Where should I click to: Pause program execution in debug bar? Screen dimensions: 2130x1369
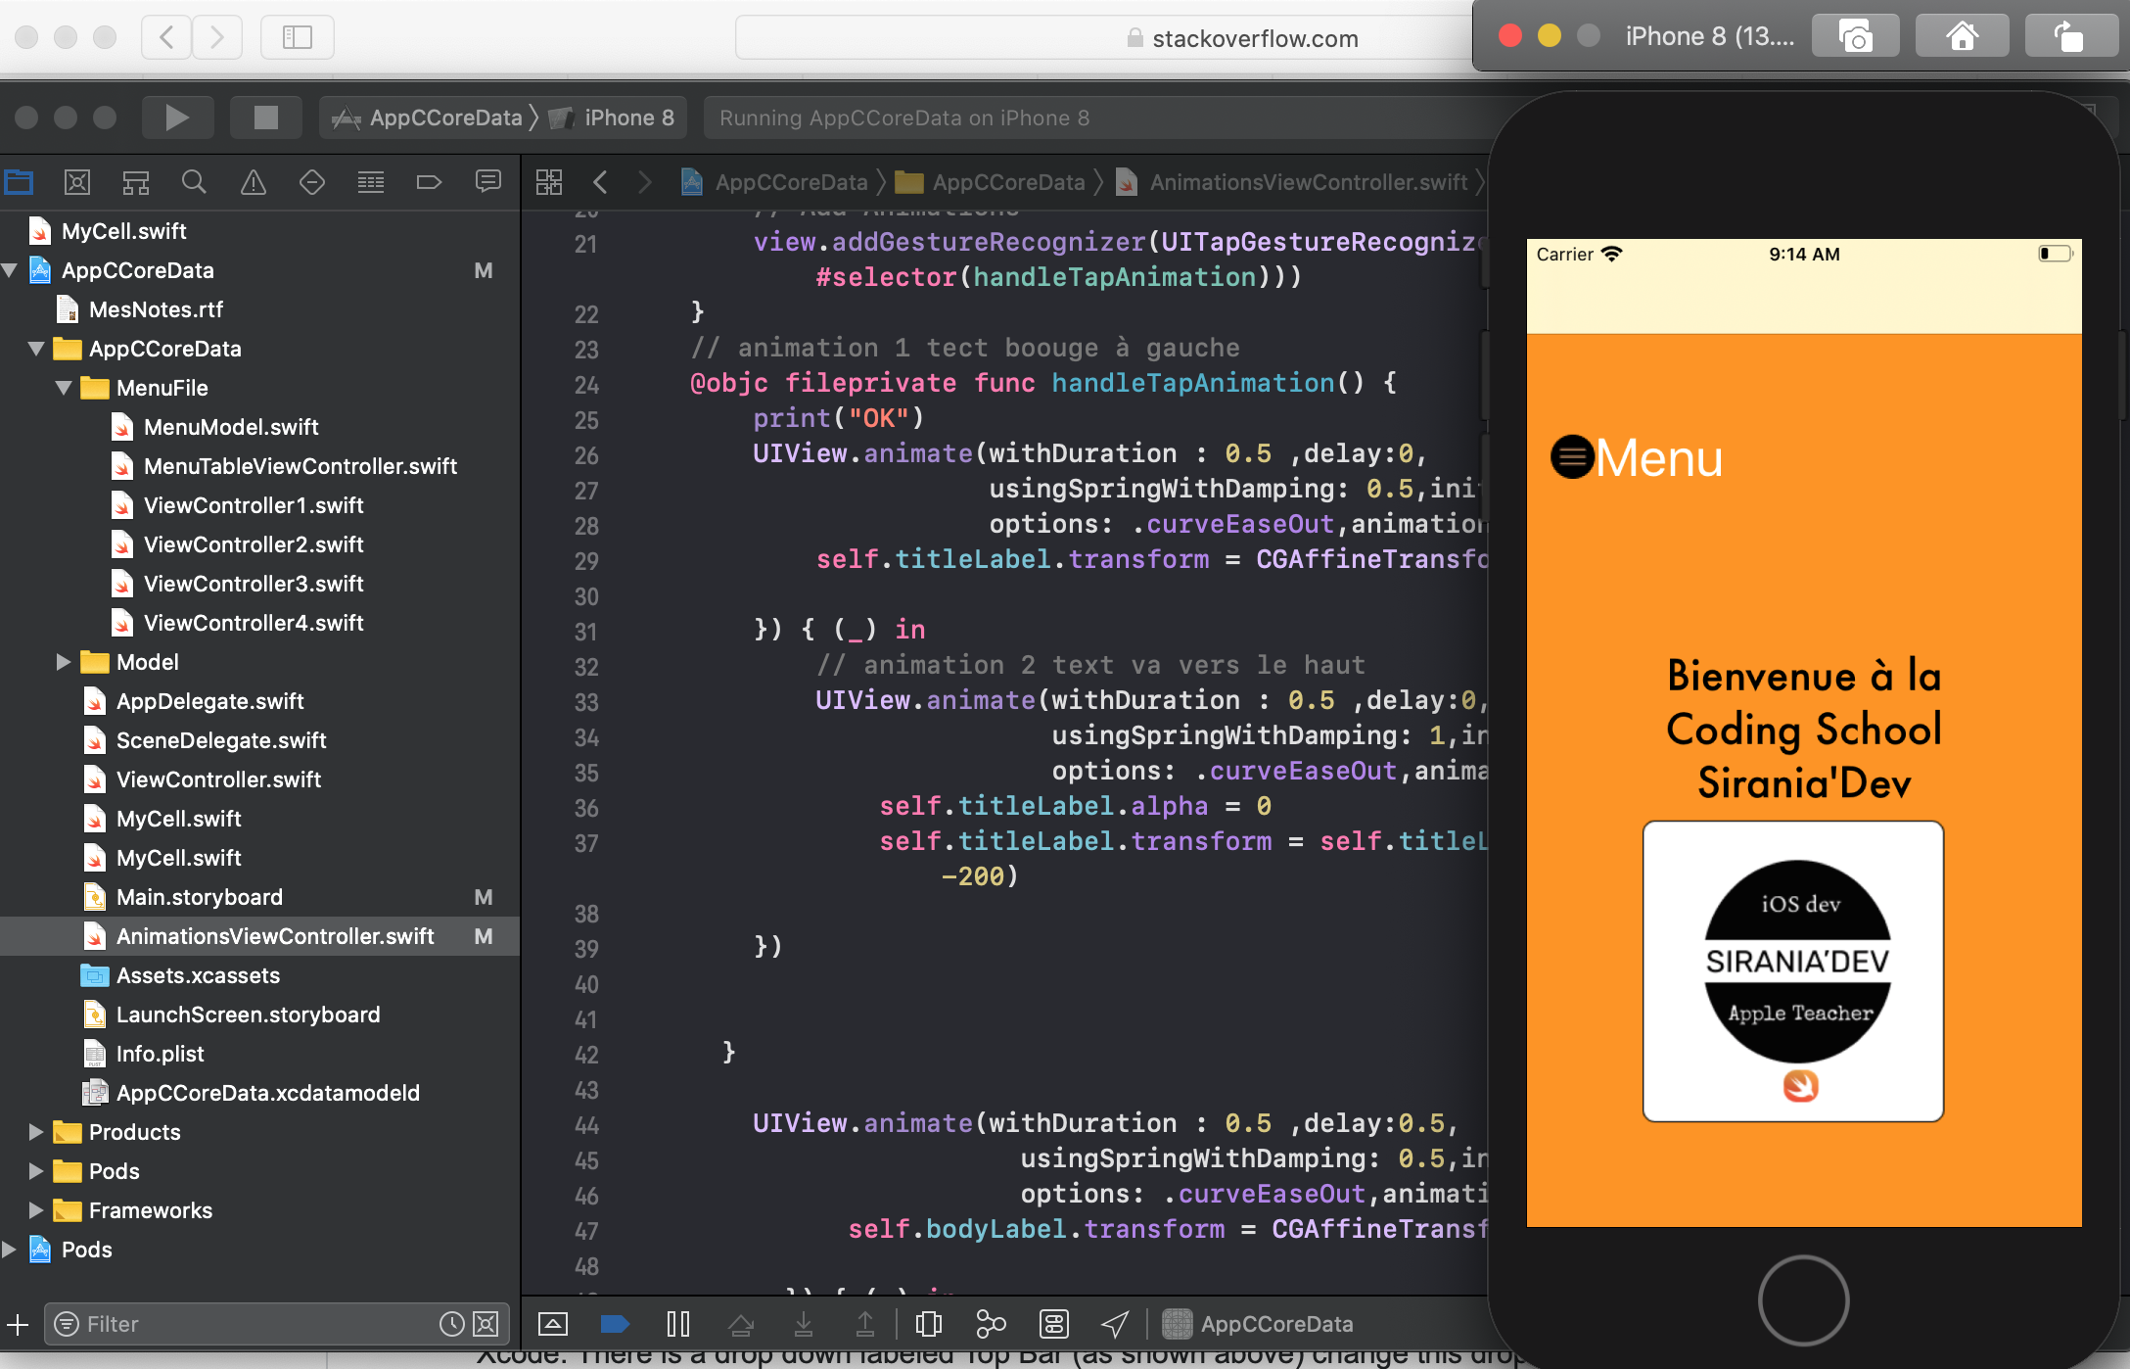[677, 1324]
